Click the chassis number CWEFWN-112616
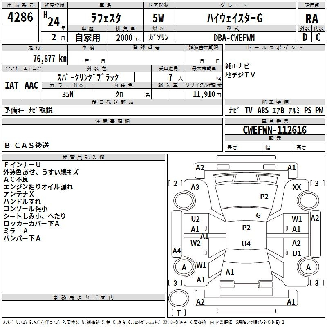This screenshot has width=327, height=327. coord(274,130)
